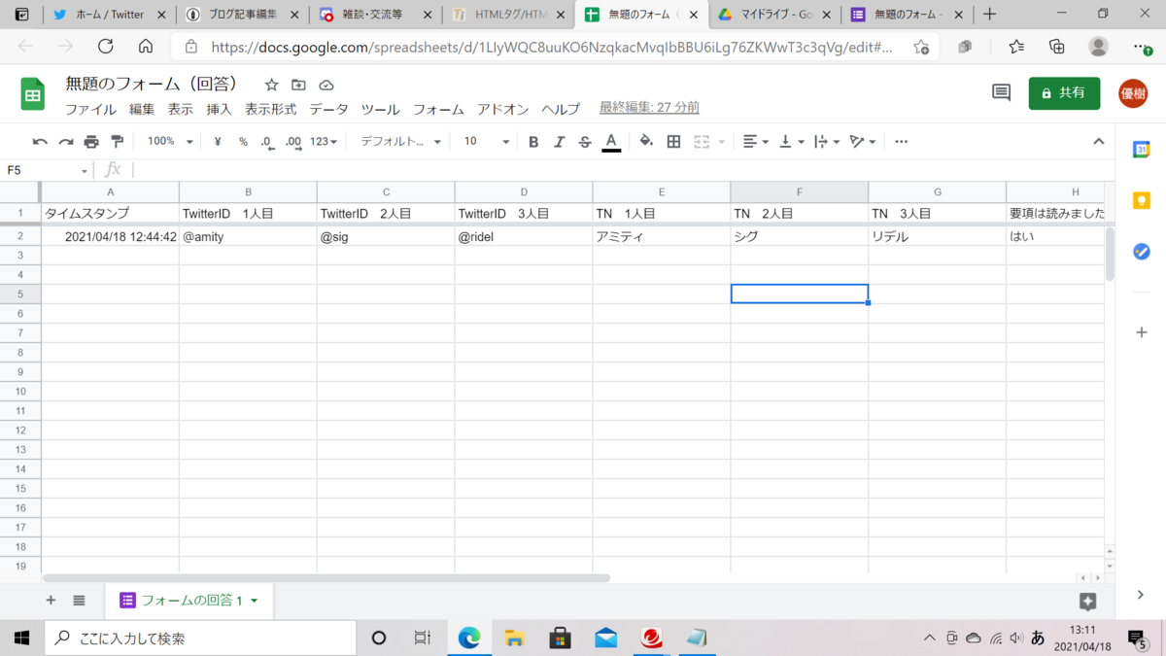Click the cloud save status icon
1166x656 pixels.
point(326,86)
